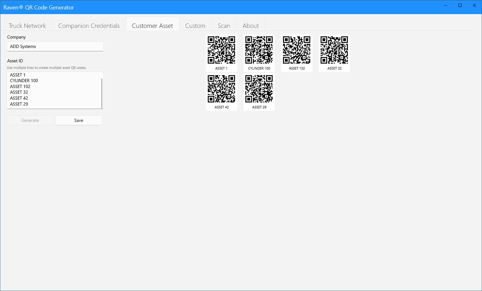Click the CYLINDER 100 line in the list
The width and height of the screenshot is (482, 291).
click(x=24, y=80)
